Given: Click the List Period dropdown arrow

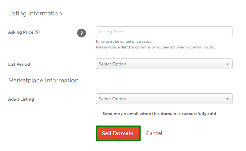Looking at the screenshot, I should coord(227,64).
